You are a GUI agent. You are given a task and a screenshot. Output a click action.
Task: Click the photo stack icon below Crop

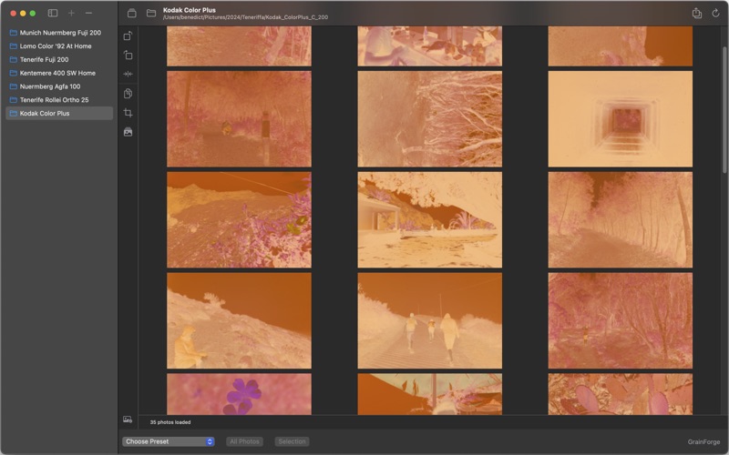[x=128, y=132]
